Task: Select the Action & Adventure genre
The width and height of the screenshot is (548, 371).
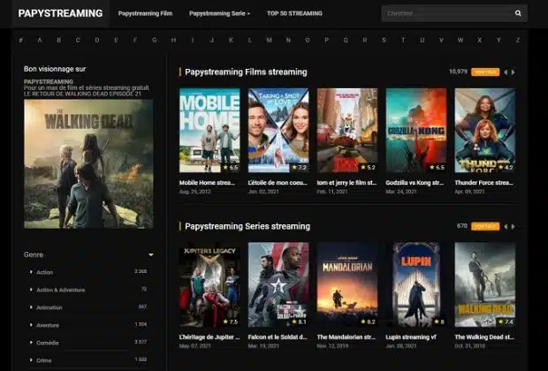Action: [61, 290]
